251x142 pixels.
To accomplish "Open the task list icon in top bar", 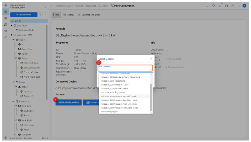I will (x=207, y=6).
